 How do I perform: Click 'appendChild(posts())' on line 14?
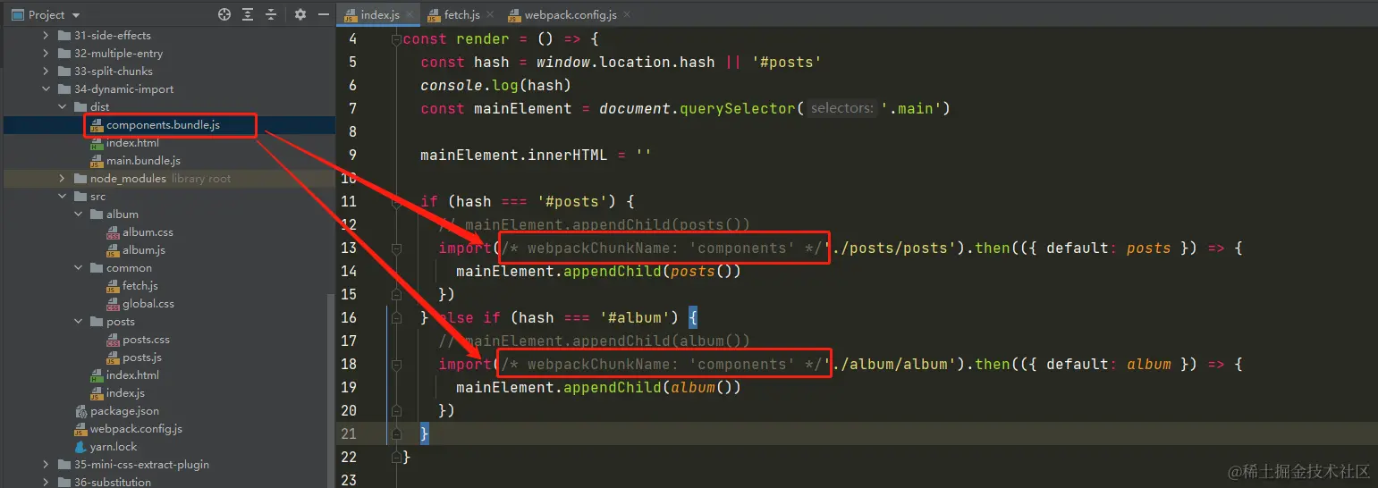[652, 272]
